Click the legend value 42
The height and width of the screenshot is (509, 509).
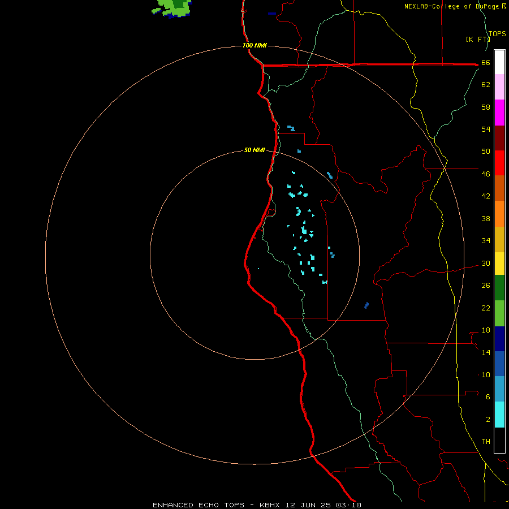coord(486,196)
